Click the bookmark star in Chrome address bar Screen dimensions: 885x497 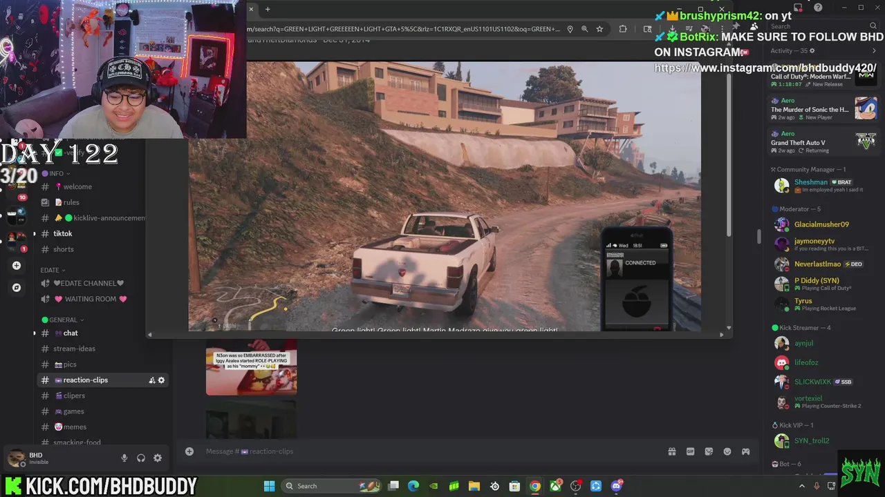coord(599,29)
